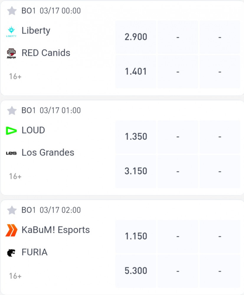Select Liberty odds 2.900

pyautogui.click(x=136, y=37)
